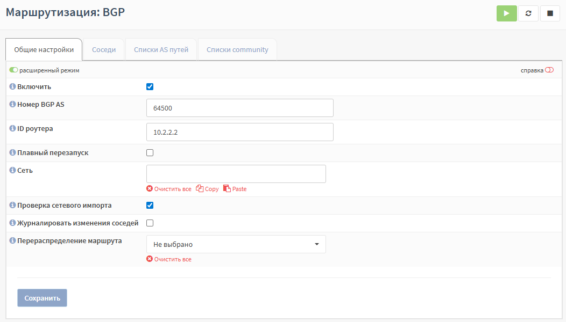Click info icon next to Перераспределение маршрута
This screenshot has width=566, height=322.
pos(13,241)
